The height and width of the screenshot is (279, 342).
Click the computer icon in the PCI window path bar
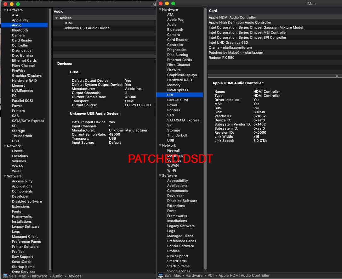coord(161,275)
